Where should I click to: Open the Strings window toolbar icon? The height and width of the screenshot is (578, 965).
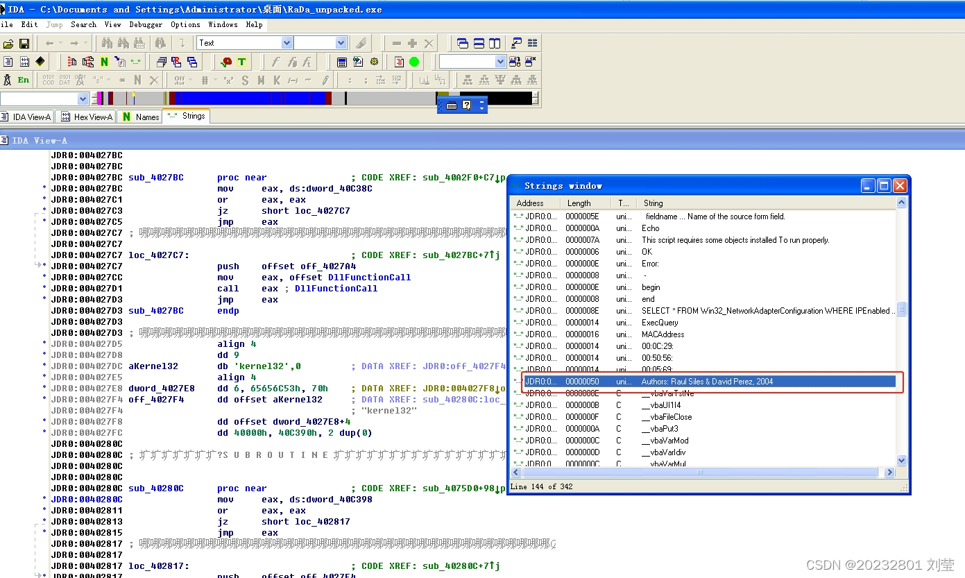(x=135, y=62)
